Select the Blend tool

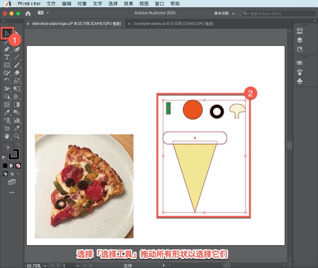[17, 112]
